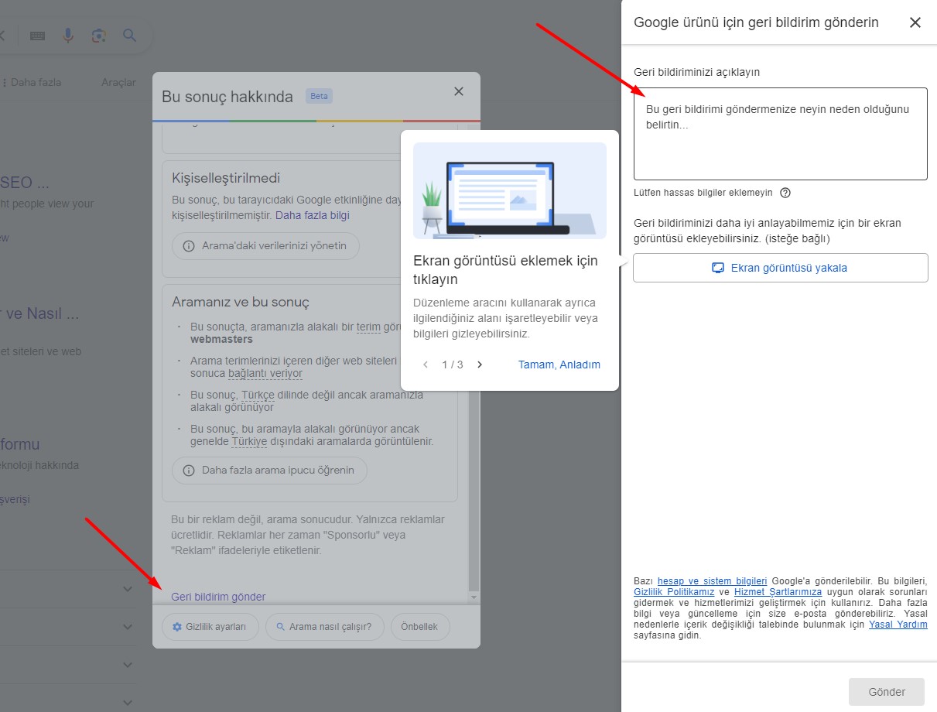937x712 pixels.
Task: Click the keyboard icon in search bar
Action: coord(37,36)
